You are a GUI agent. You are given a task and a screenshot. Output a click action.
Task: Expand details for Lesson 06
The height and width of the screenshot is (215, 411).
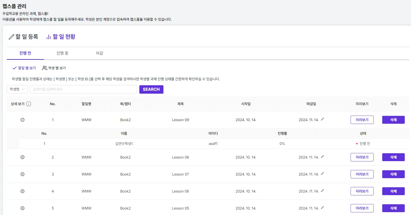tap(22, 191)
